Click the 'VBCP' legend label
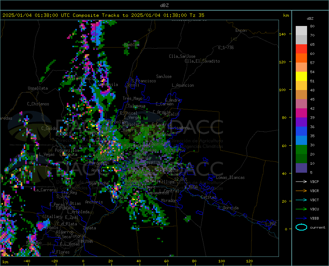 pyautogui.click(x=314, y=181)
